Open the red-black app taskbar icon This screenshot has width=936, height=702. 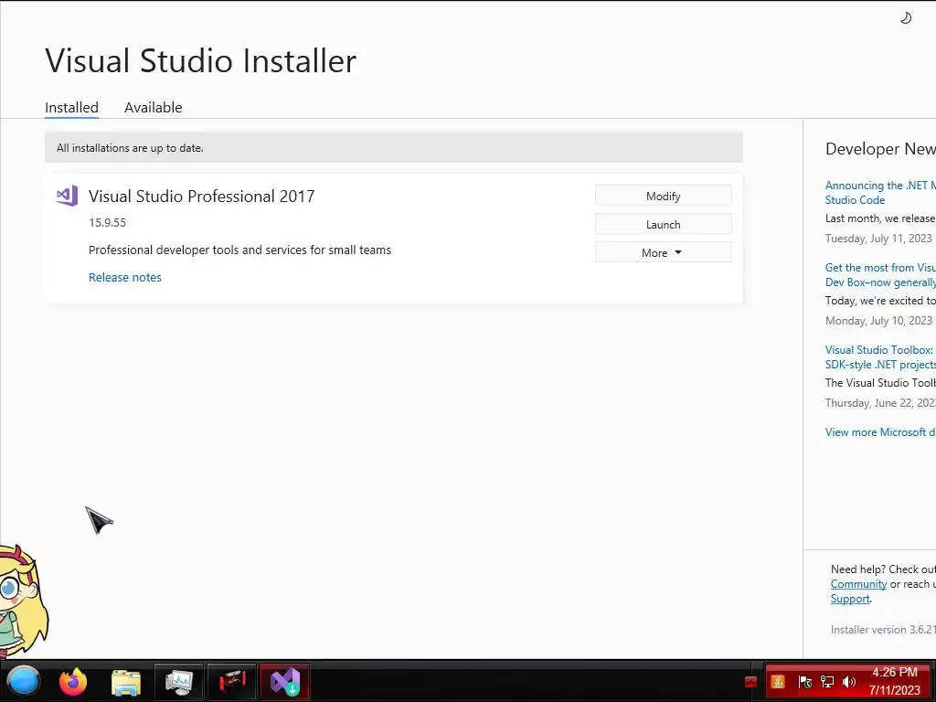pyautogui.click(x=231, y=682)
